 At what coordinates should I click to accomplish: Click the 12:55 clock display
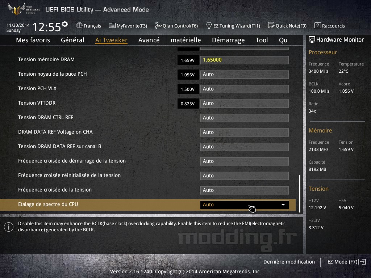pyautogui.click(x=47, y=27)
